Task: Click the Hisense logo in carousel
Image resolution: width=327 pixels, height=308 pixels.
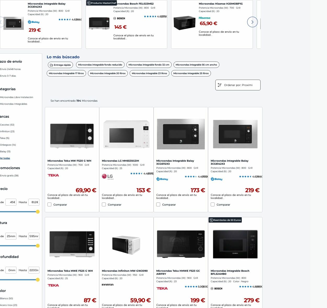Action: pos(205,18)
